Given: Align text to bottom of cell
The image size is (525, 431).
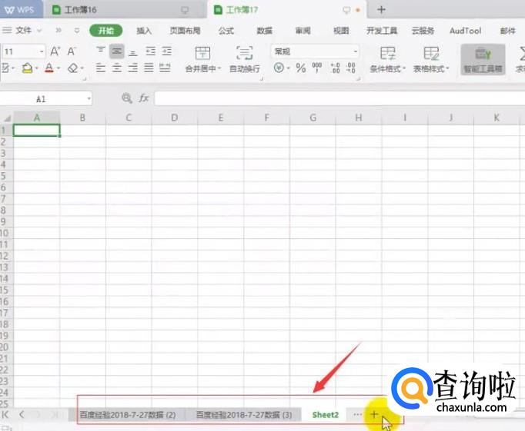Looking at the screenshot, I should (x=133, y=52).
